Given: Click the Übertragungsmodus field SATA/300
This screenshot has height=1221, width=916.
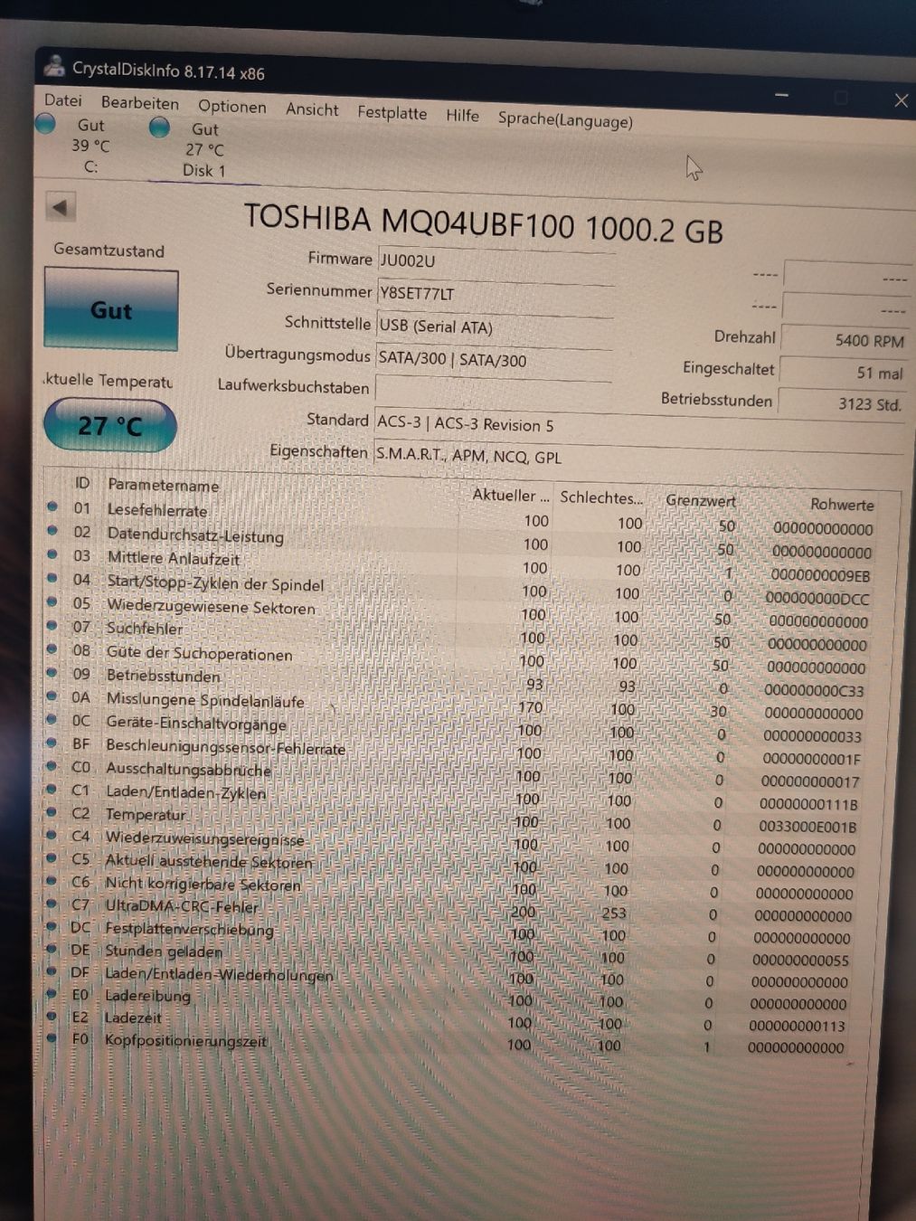Looking at the screenshot, I should point(493,361).
